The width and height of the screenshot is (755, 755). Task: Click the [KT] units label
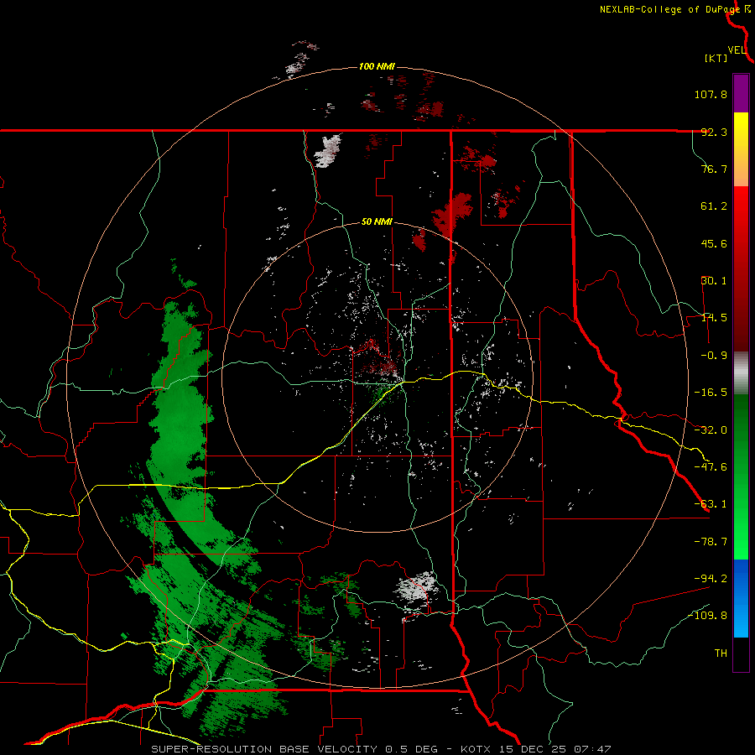point(716,58)
